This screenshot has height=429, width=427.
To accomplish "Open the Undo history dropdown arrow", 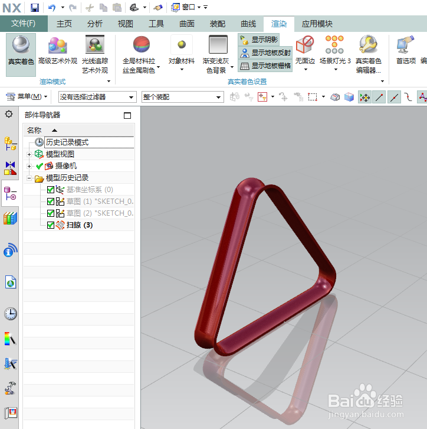I will pyautogui.click(x=63, y=8).
